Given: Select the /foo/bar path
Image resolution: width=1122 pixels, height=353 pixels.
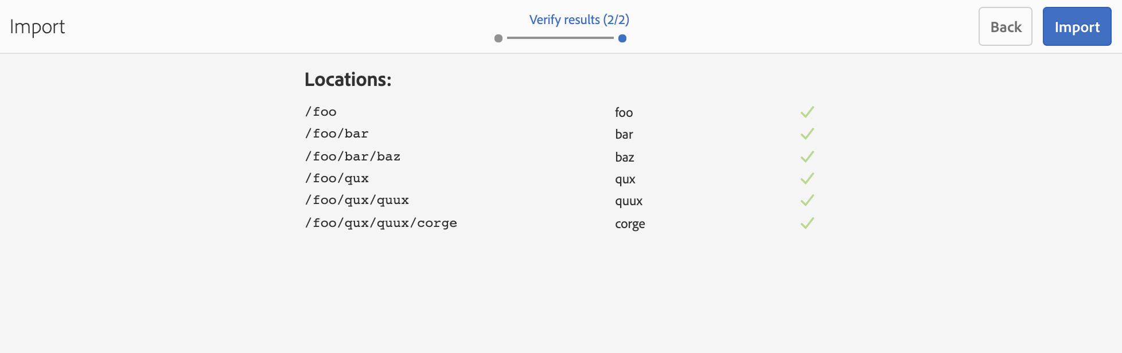Looking at the screenshot, I should 337,134.
